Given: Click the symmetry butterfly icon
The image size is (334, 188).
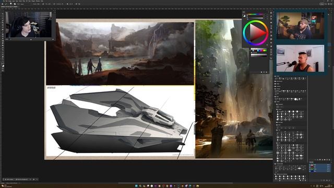Looking at the screenshot, I should pyautogui.click(x=79, y=4).
